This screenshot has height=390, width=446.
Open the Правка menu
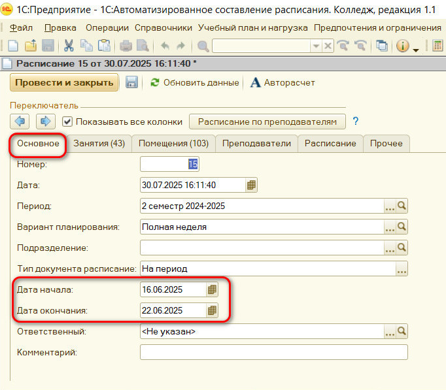[x=60, y=28]
